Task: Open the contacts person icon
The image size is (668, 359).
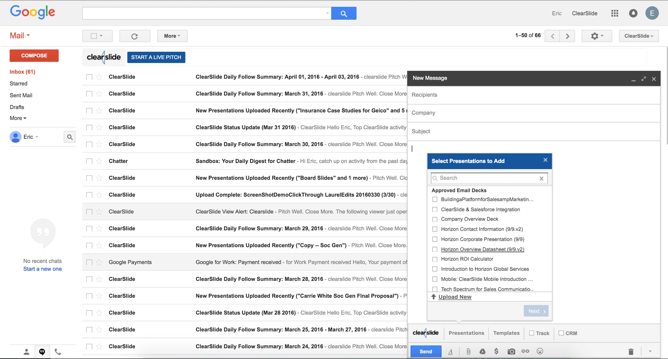Action: [x=26, y=352]
